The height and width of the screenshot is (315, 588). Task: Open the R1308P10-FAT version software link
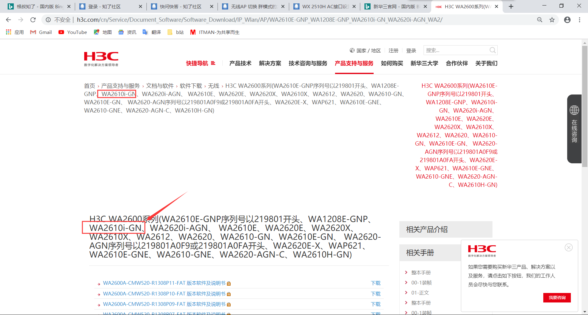164,294
